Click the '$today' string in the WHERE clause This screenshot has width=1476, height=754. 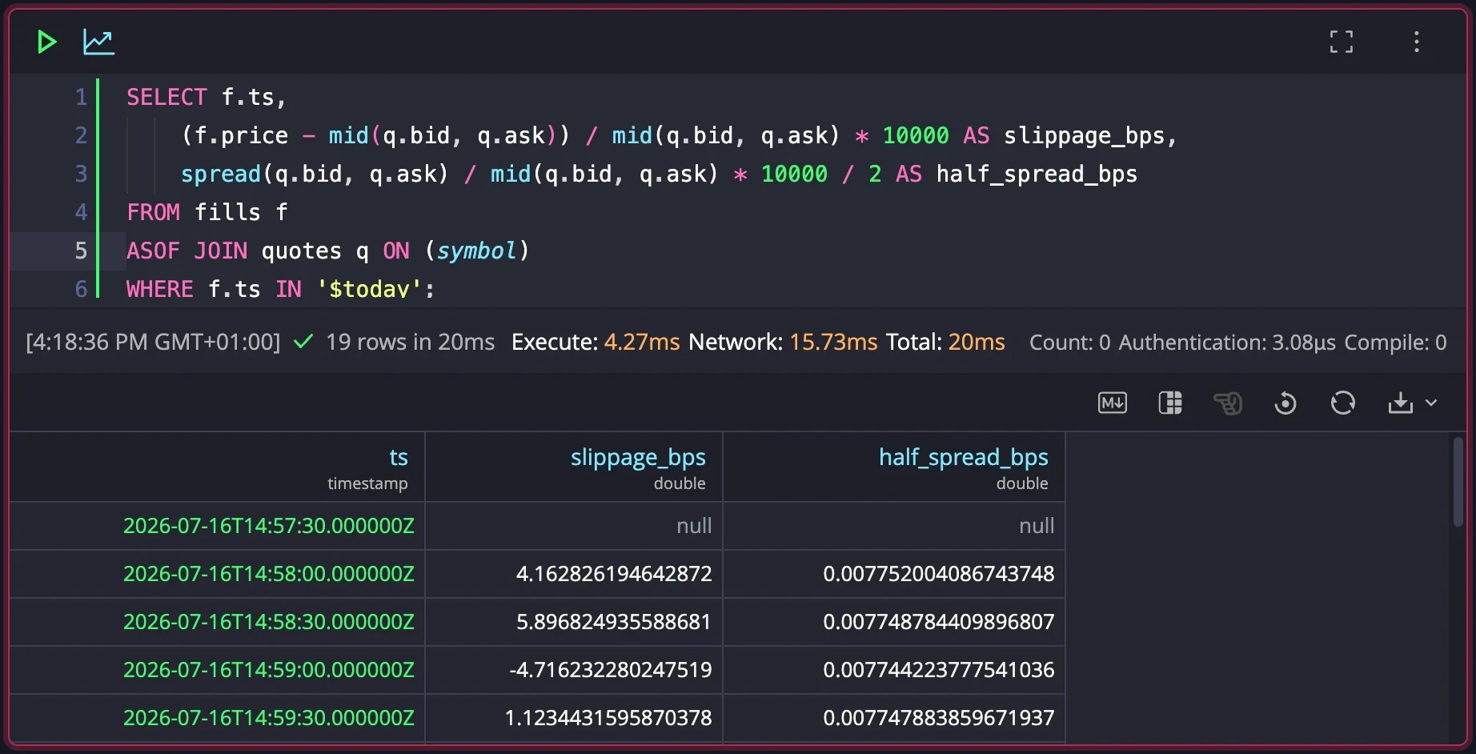click(369, 289)
